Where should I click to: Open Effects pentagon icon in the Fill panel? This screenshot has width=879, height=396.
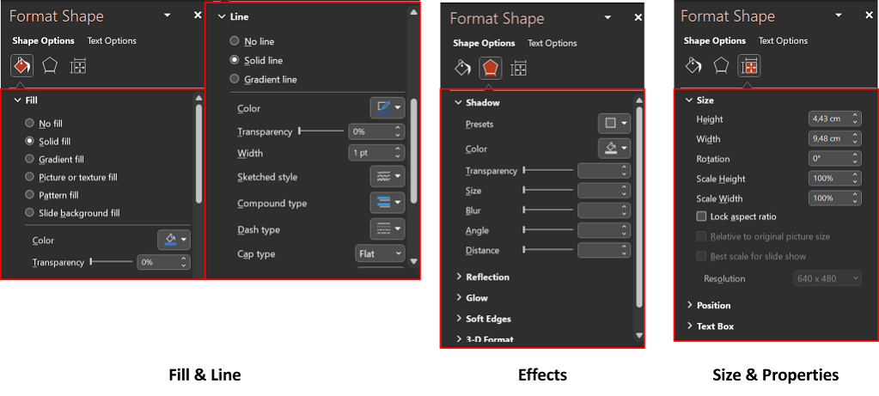50,66
